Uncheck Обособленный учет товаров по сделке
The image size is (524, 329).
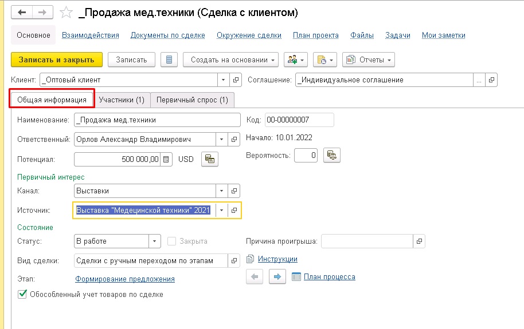(22, 294)
